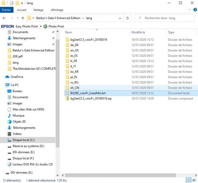Open the lang folder in sidebar
The image size is (198, 183).
pyautogui.click(x=16, y=63)
